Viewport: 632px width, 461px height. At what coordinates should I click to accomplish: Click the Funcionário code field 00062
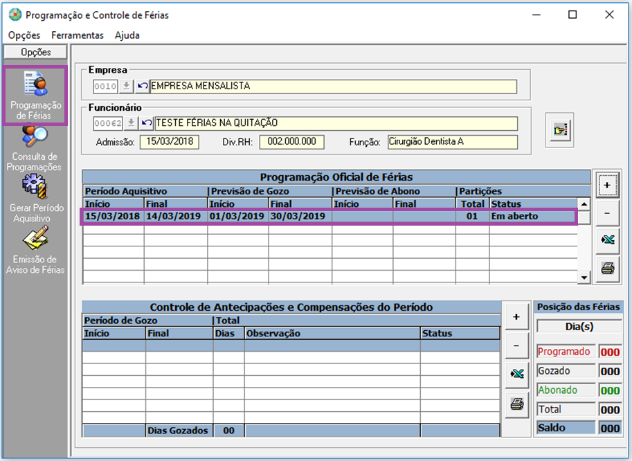click(x=107, y=123)
